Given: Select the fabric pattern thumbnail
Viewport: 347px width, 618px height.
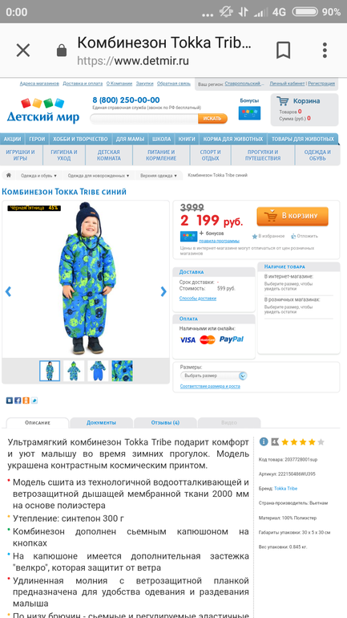Looking at the screenshot, I should pyautogui.click(x=122, y=371).
